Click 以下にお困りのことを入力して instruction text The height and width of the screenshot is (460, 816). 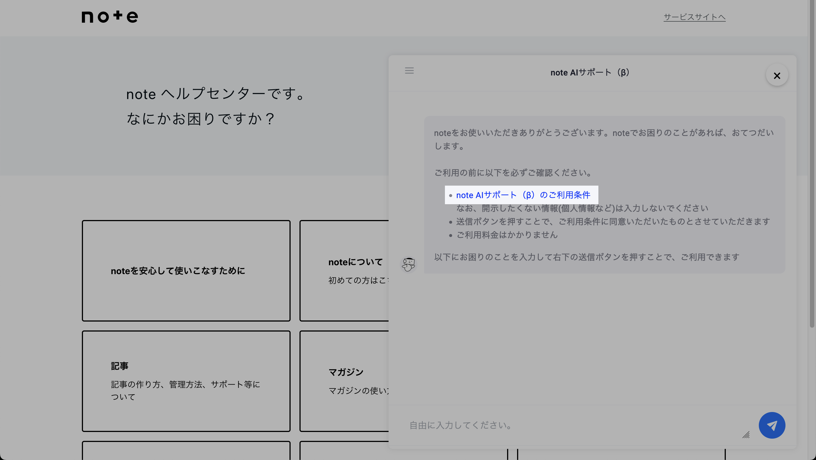[x=587, y=257]
